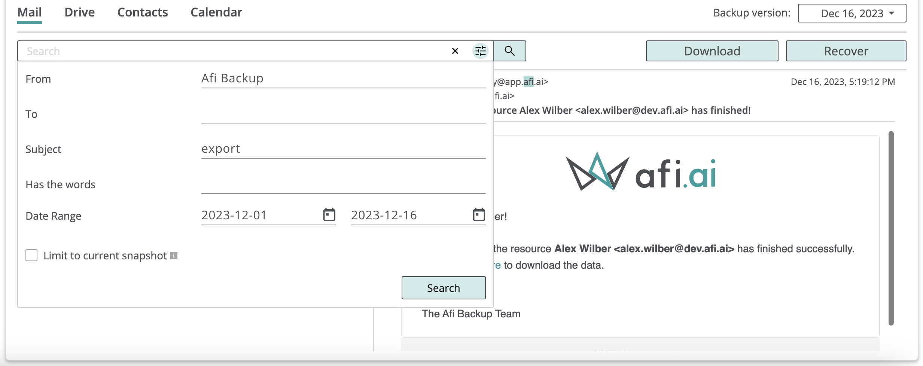923x366 pixels.
Task: Open the Backup version dropdown
Action: [852, 13]
